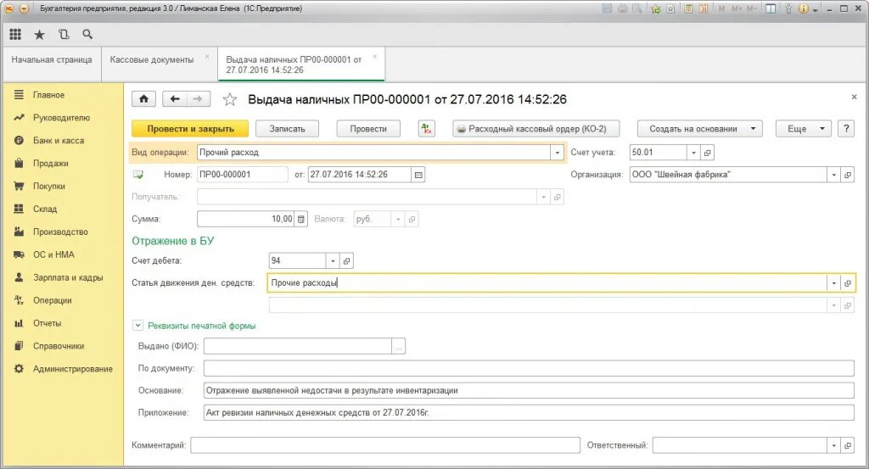Navigate back with left arrow button
This screenshot has width=869, height=469.
click(175, 99)
